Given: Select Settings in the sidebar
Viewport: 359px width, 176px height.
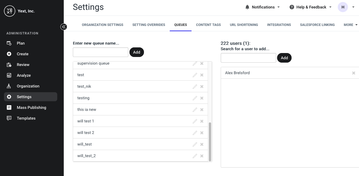Looking at the screenshot, I should (31, 97).
